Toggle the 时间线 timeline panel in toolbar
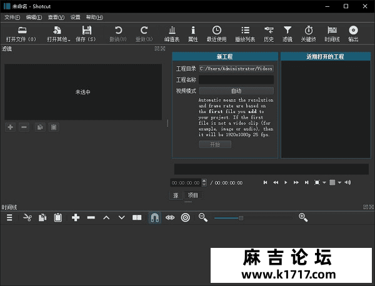 tap(332, 34)
